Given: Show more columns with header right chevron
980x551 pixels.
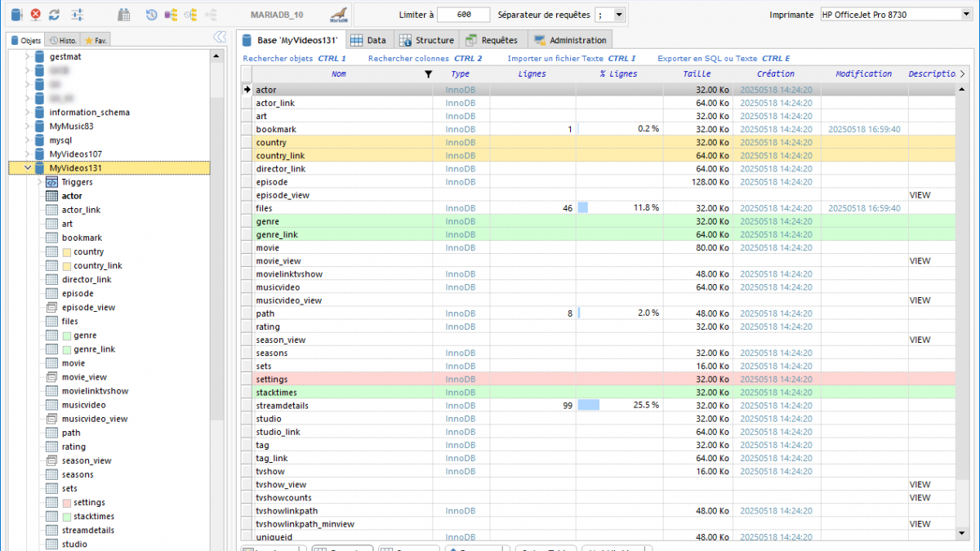Looking at the screenshot, I should click(962, 73).
